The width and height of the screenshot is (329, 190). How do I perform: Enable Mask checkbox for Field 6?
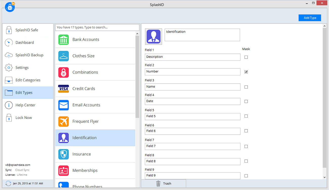[x=246, y=131]
